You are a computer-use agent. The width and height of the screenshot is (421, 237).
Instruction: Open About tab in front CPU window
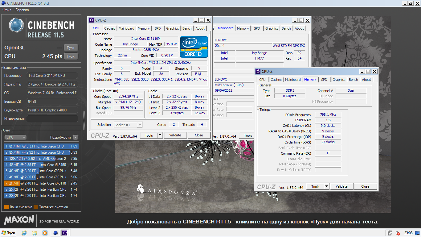(200, 28)
